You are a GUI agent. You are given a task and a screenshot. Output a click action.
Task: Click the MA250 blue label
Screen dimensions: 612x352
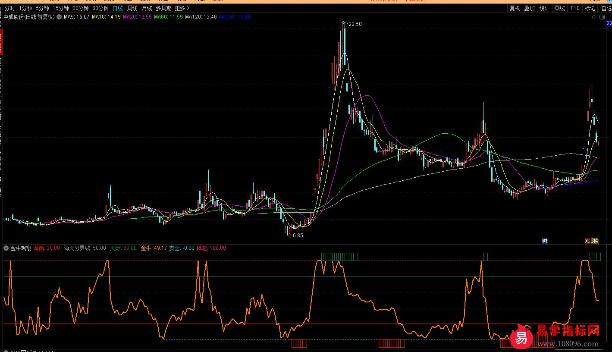coord(235,17)
